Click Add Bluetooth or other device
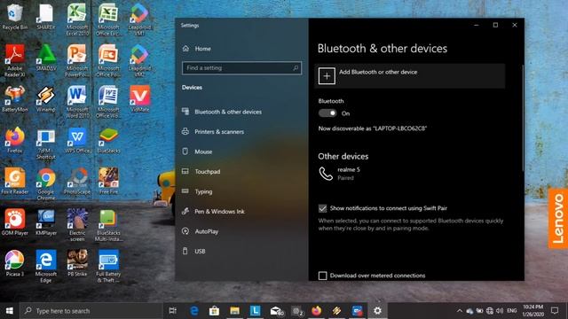The image size is (568, 319). [x=410, y=76]
